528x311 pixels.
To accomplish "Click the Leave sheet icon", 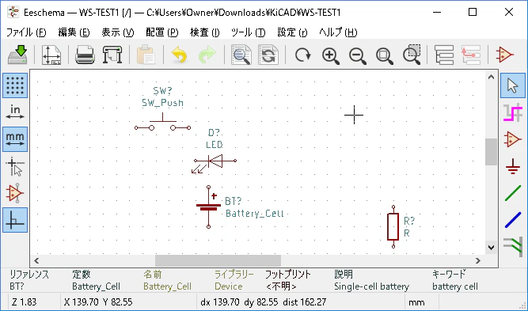I will (x=471, y=55).
